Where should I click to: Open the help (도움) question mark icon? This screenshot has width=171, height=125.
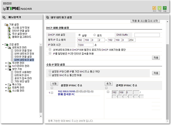point(165,8)
